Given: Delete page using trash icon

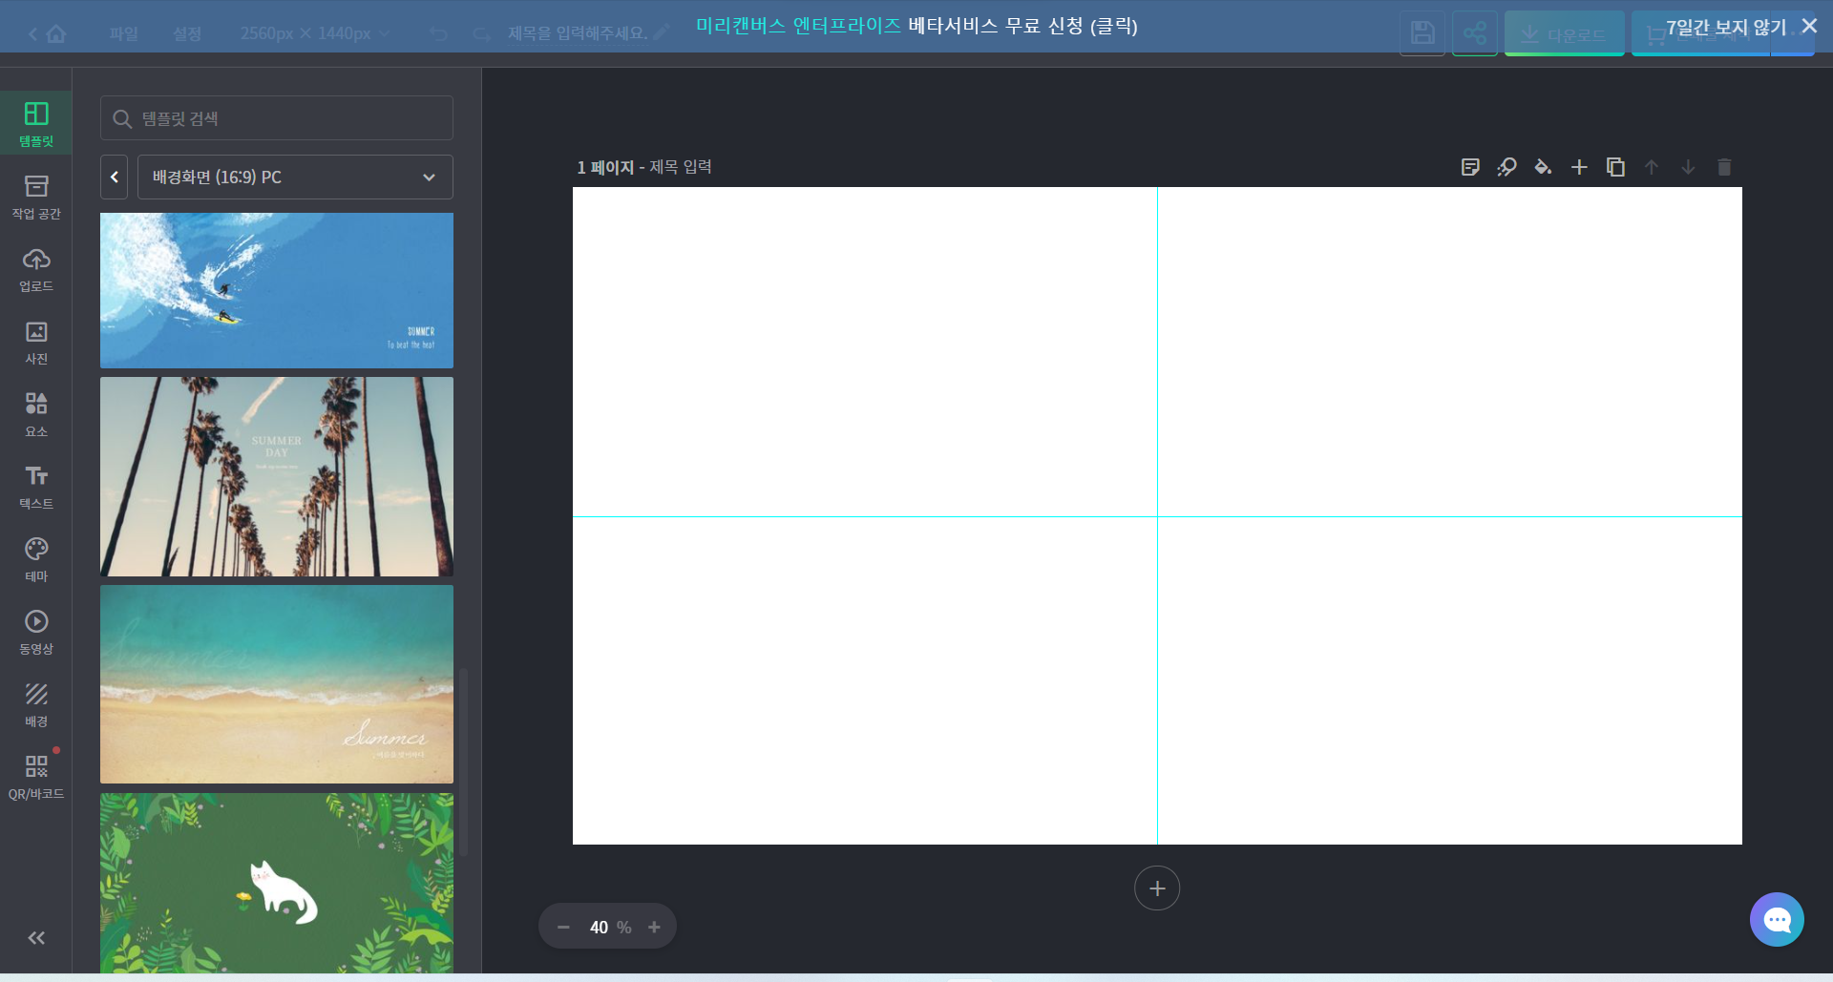Looking at the screenshot, I should pyautogui.click(x=1724, y=167).
